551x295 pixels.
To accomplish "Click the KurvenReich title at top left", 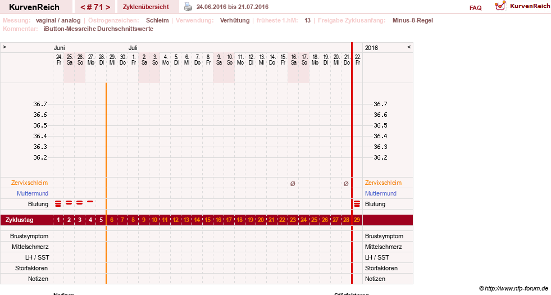I will pyautogui.click(x=34, y=7).
